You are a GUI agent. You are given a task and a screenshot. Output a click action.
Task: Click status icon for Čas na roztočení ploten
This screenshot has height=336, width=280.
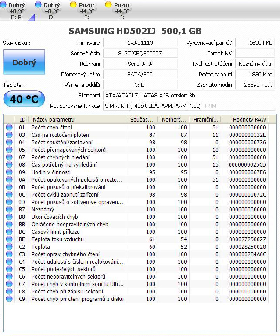(x=9, y=135)
